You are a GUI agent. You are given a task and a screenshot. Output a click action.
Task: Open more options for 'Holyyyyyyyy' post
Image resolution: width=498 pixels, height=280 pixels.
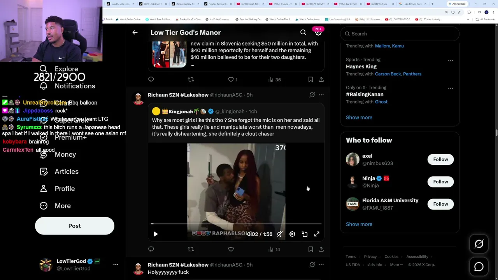point(321,265)
